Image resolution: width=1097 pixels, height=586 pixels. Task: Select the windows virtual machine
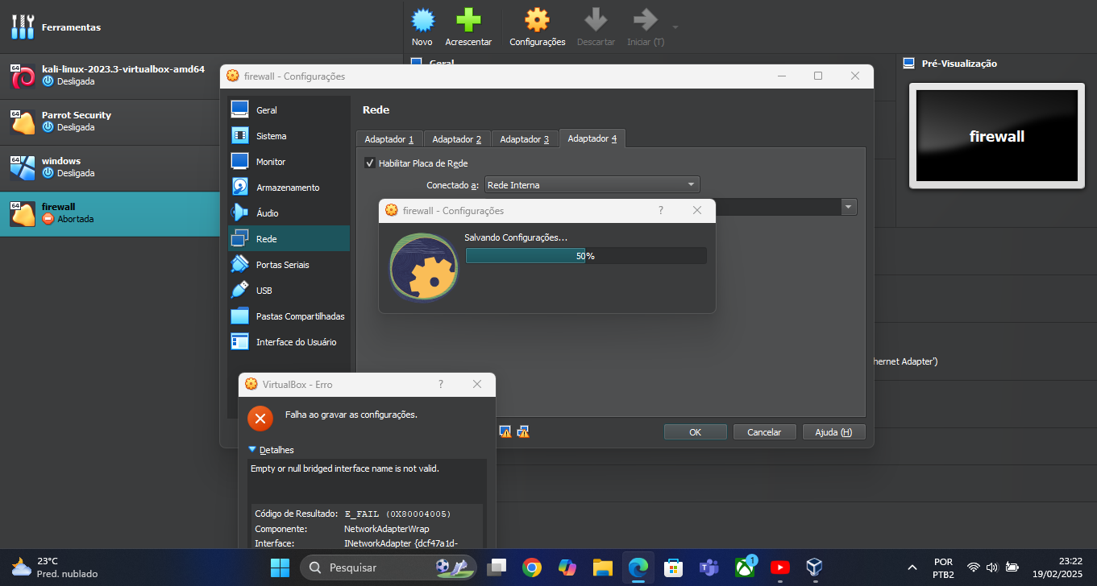(x=110, y=167)
